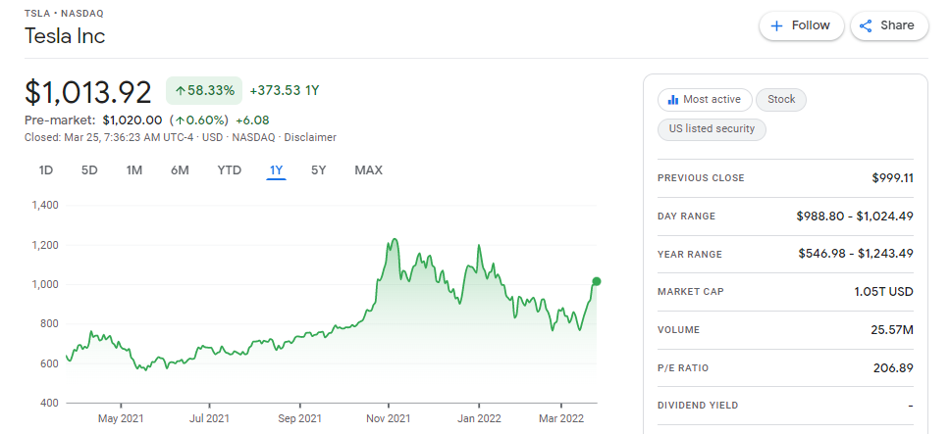Click the $1,013.92 current price
This screenshot has width=950, height=434.
click(88, 92)
